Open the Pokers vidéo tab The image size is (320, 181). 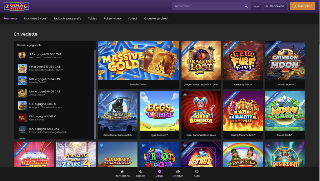pos(112,18)
